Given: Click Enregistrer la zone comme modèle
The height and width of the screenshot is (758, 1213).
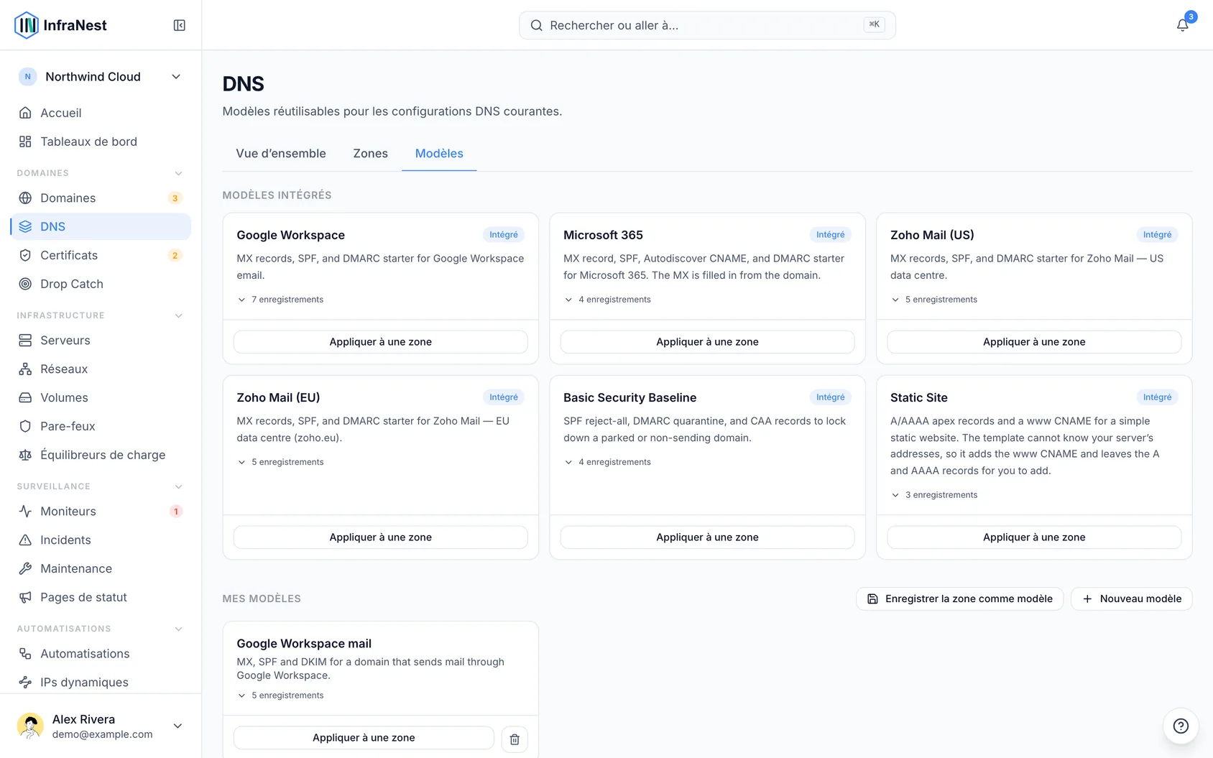Looking at the screenshot, I should (x=959, y=598).
